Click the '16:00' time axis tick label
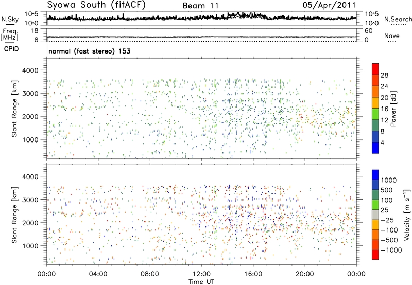The image size is (412, 285). 253,274
